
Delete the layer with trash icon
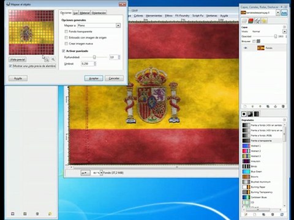click(283, 106)
